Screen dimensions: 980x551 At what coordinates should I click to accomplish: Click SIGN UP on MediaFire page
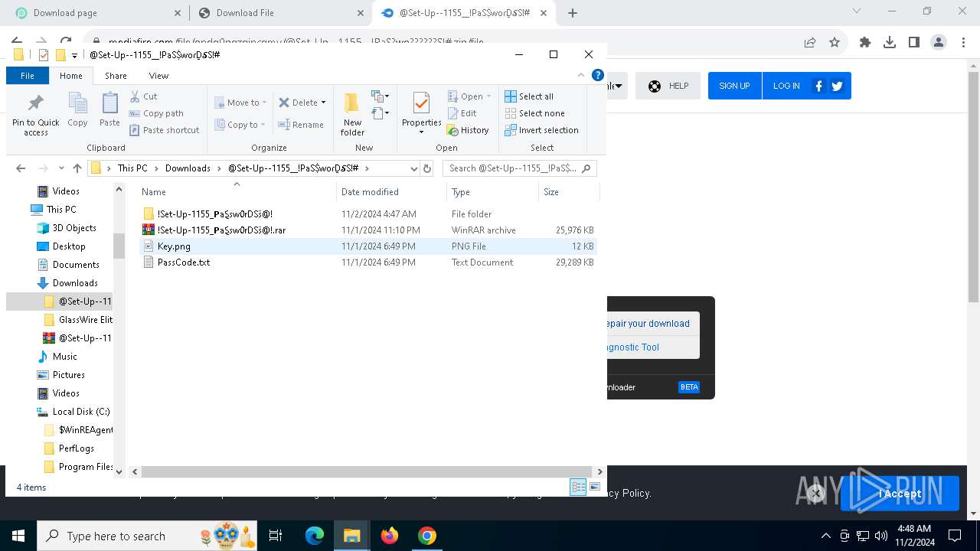(734, 86)
